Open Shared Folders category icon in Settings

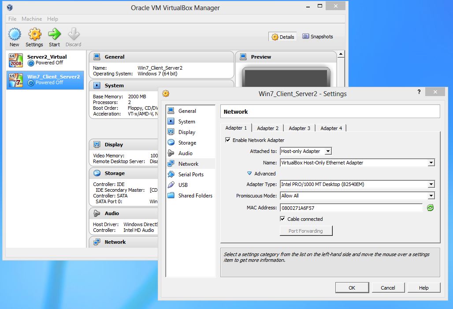click(171, 195)
